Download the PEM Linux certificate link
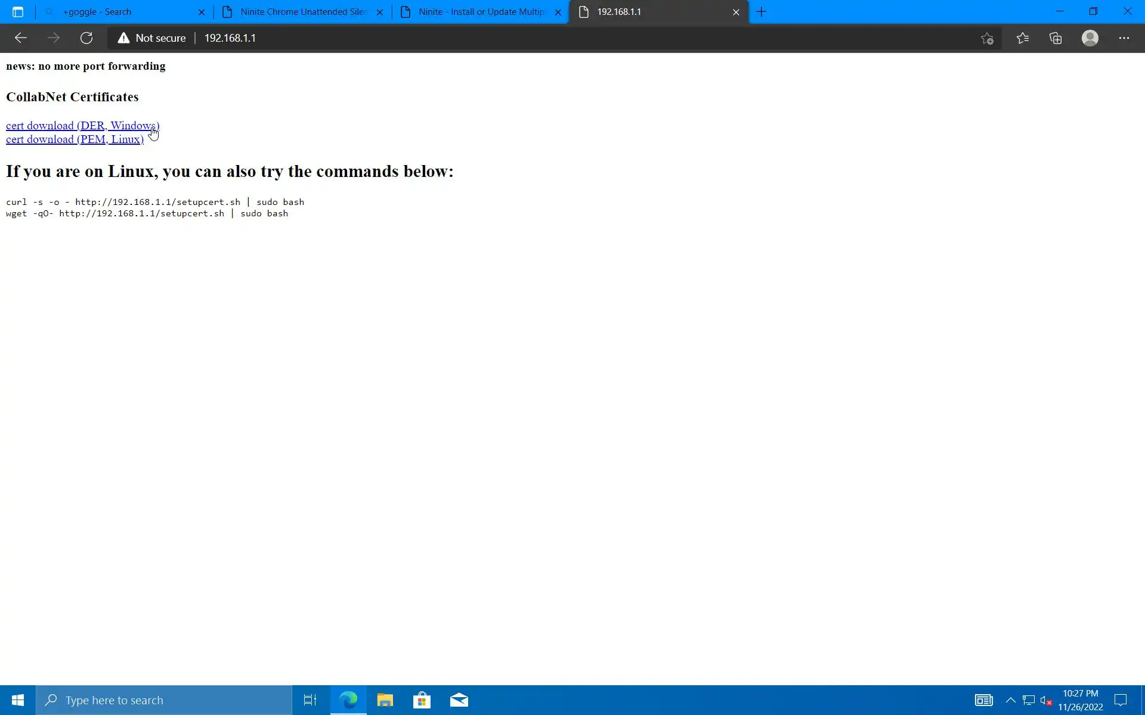 tap(75, 139)
